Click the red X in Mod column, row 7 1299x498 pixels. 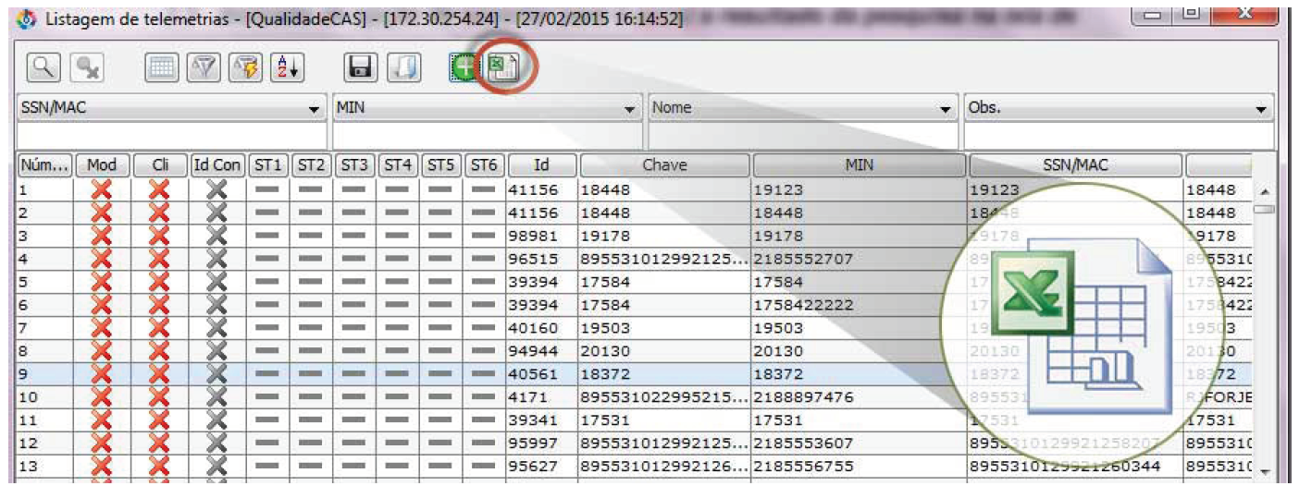(102, 328)
